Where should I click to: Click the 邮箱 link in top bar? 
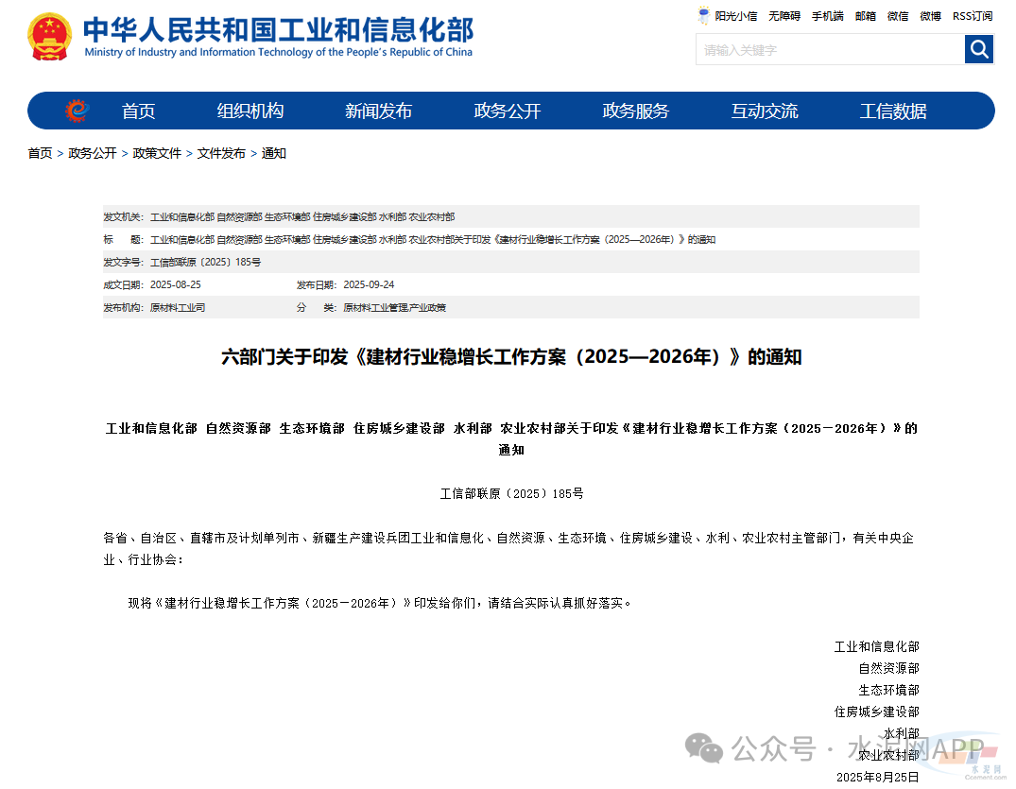pyautogui.click(x=865, y=16)
